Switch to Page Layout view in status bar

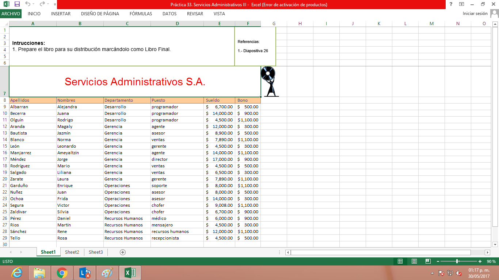414,261
